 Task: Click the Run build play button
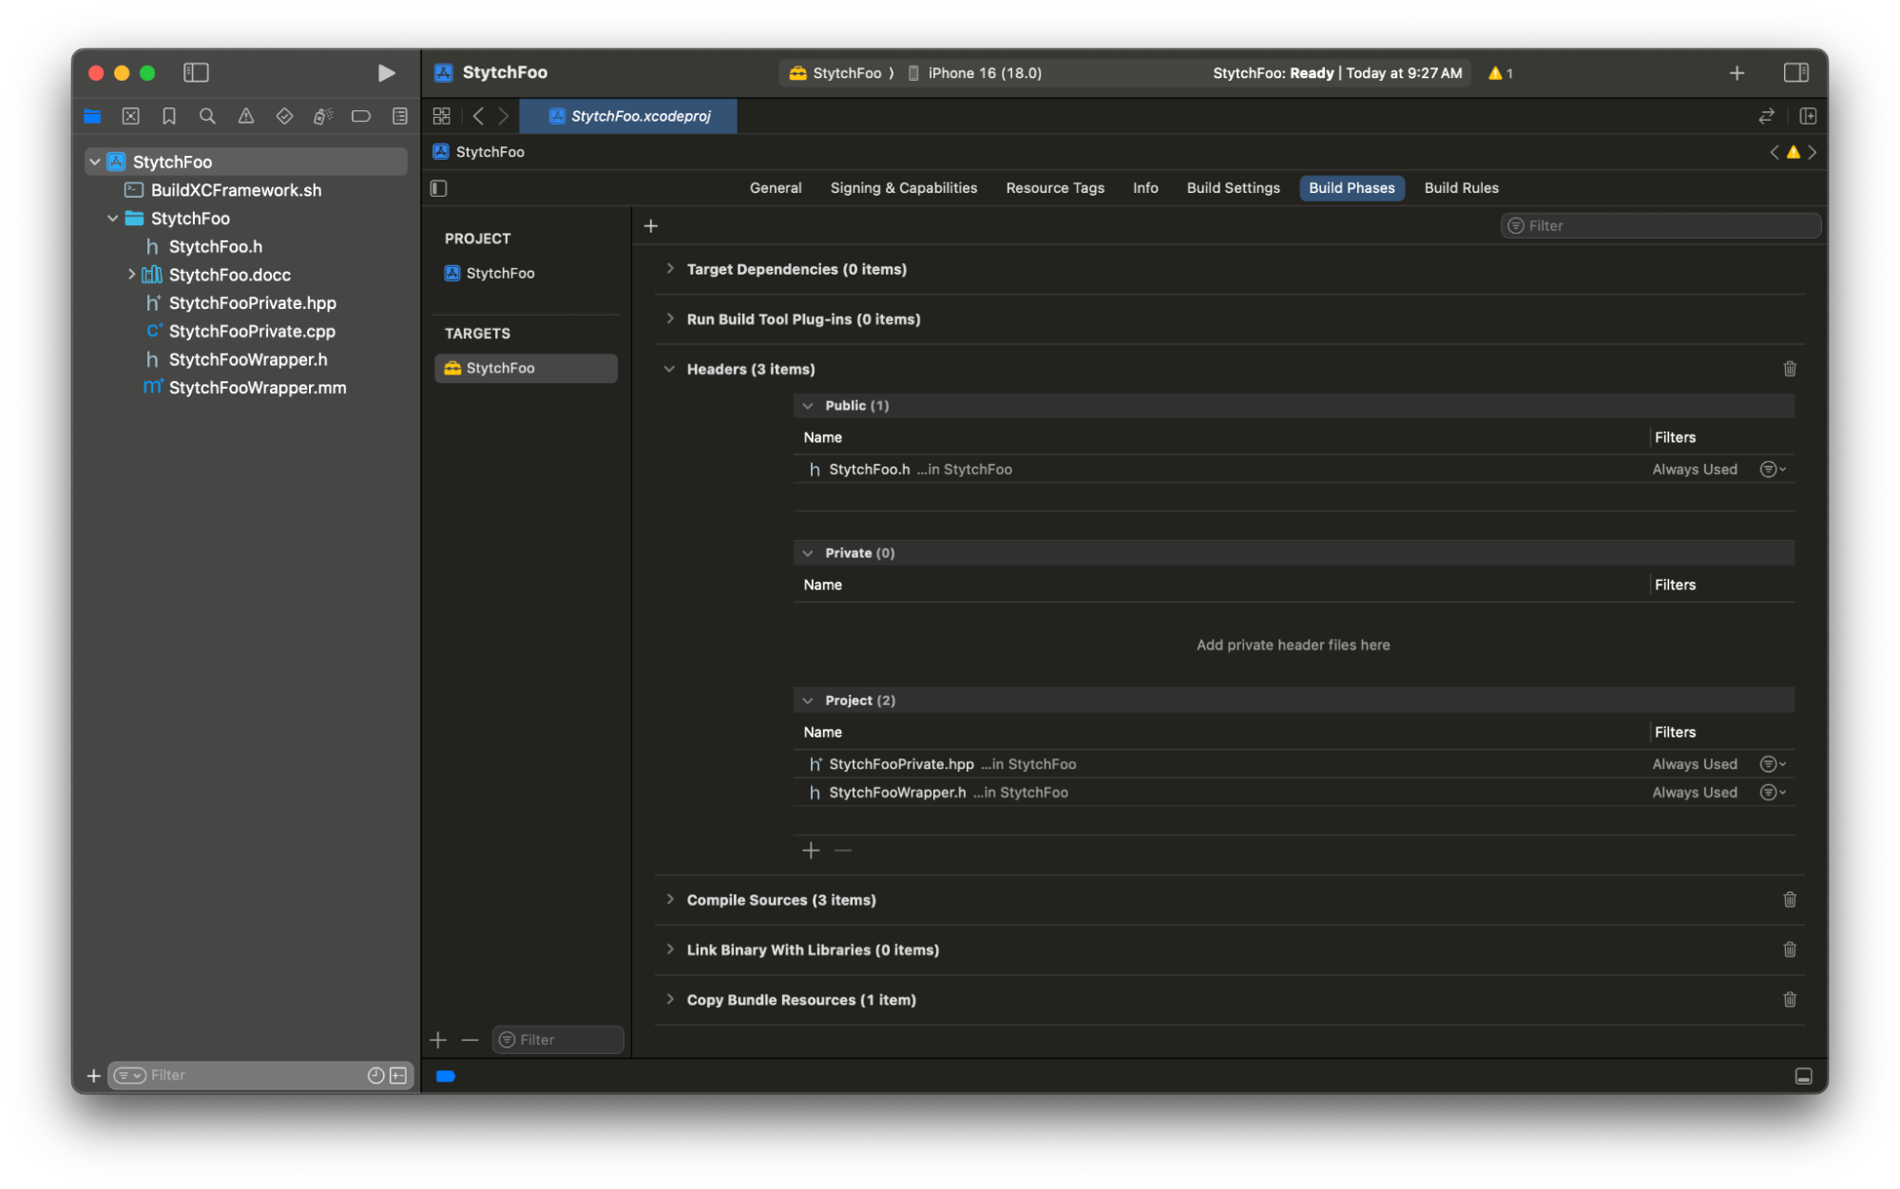[386, 73]
